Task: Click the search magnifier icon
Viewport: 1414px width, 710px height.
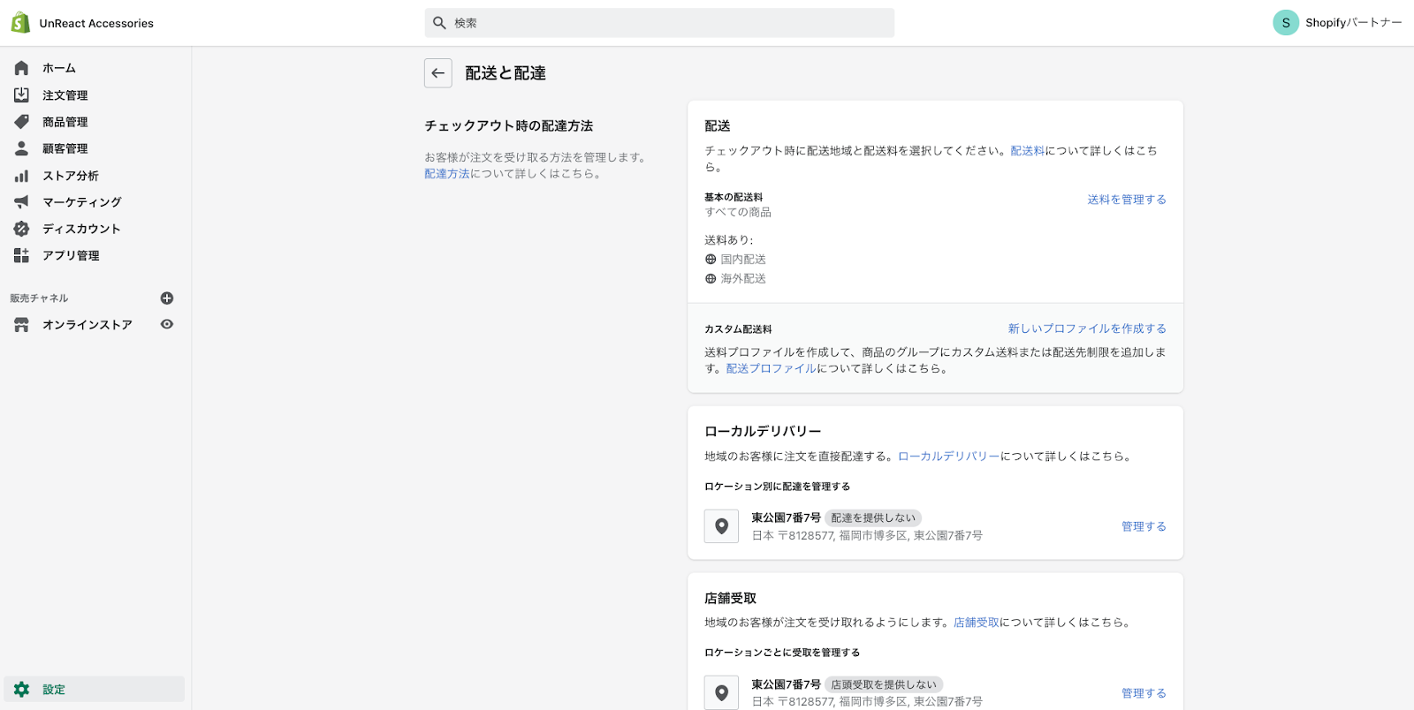Action: point(439,23)
